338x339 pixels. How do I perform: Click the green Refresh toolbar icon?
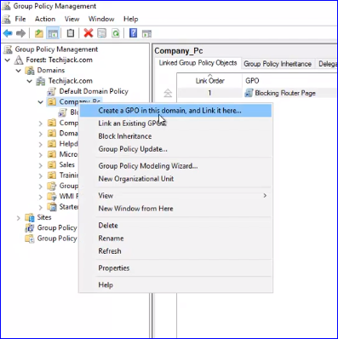[x=116, y=33]
